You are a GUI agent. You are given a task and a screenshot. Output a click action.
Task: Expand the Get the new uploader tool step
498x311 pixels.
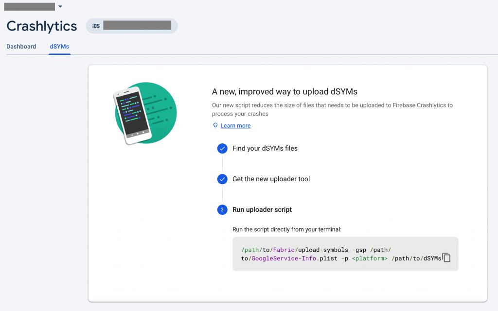tap(271, 179)
